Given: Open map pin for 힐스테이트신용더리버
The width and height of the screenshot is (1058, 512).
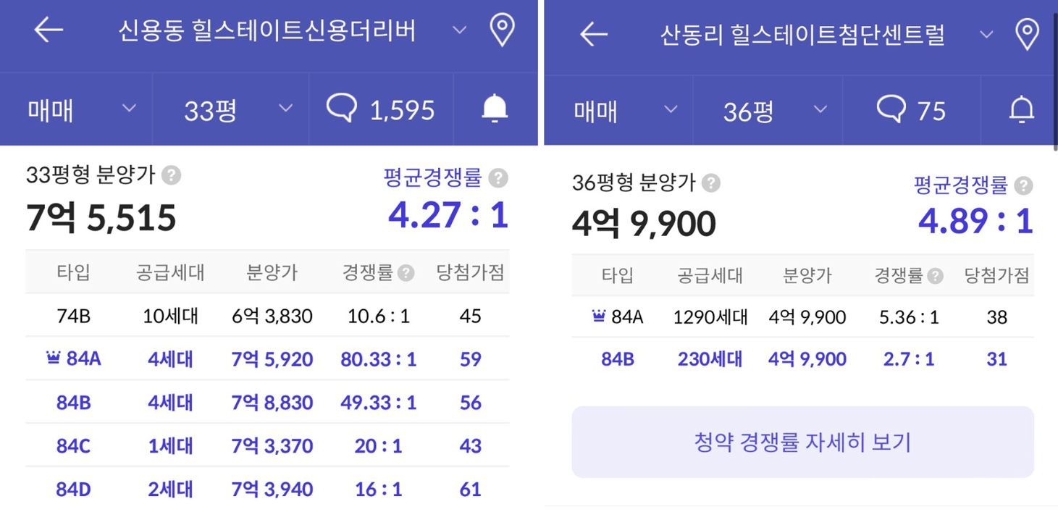Looking at the screenshot, I should click(502, 30).
